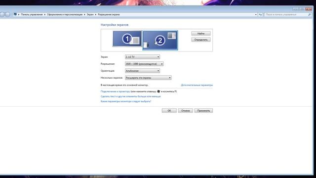Click the search magnifier icon
The width and height of the screenshot is (316, 178).
click(310, 14)
